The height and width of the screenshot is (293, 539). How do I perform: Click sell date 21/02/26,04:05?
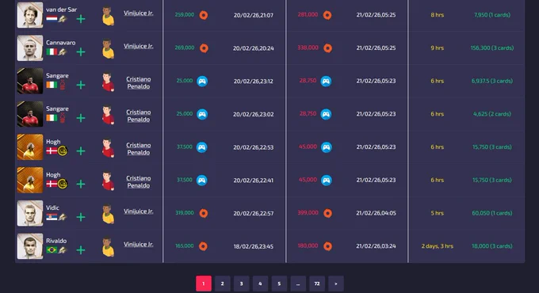click(x=376, y=213)
